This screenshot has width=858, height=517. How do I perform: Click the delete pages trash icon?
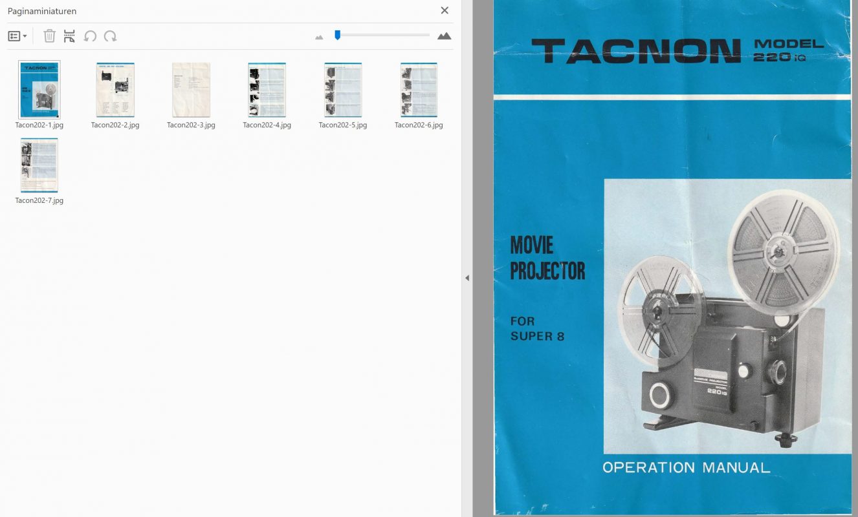(49, 36)
